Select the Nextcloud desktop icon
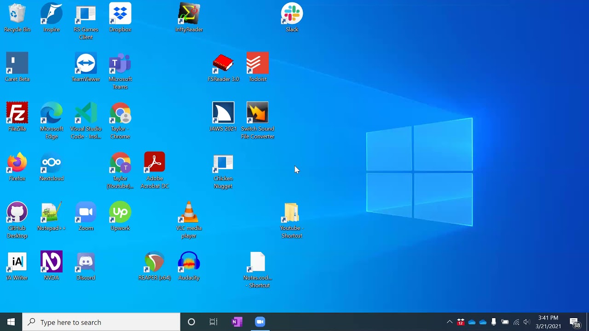The image size is (589, 331). pos(51,167)
